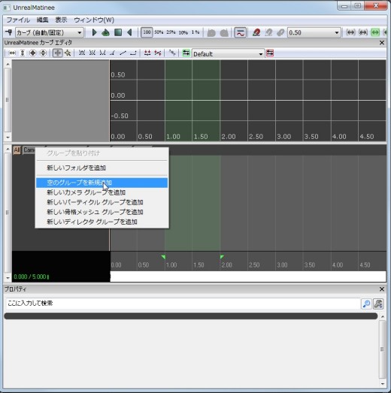This screenshot has height=393, width=391.
Task: Toggle the curve editor visibility button
Action: click(240, 32)
